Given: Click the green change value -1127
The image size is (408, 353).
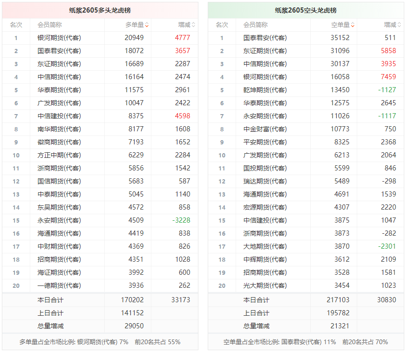Looking at the screenshot, I should coord(387,90).
